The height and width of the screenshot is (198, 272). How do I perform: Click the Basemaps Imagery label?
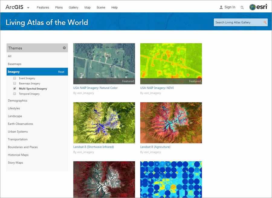click(30, 84)
